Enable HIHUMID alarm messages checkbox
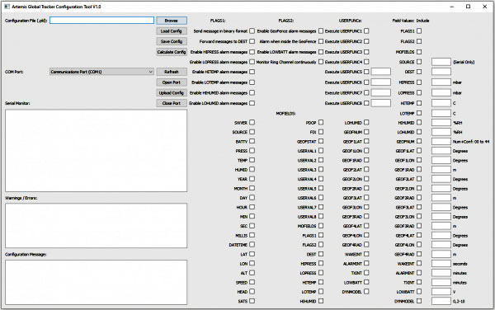The width and height of the screenshot is (495, 310). point(252,92)
